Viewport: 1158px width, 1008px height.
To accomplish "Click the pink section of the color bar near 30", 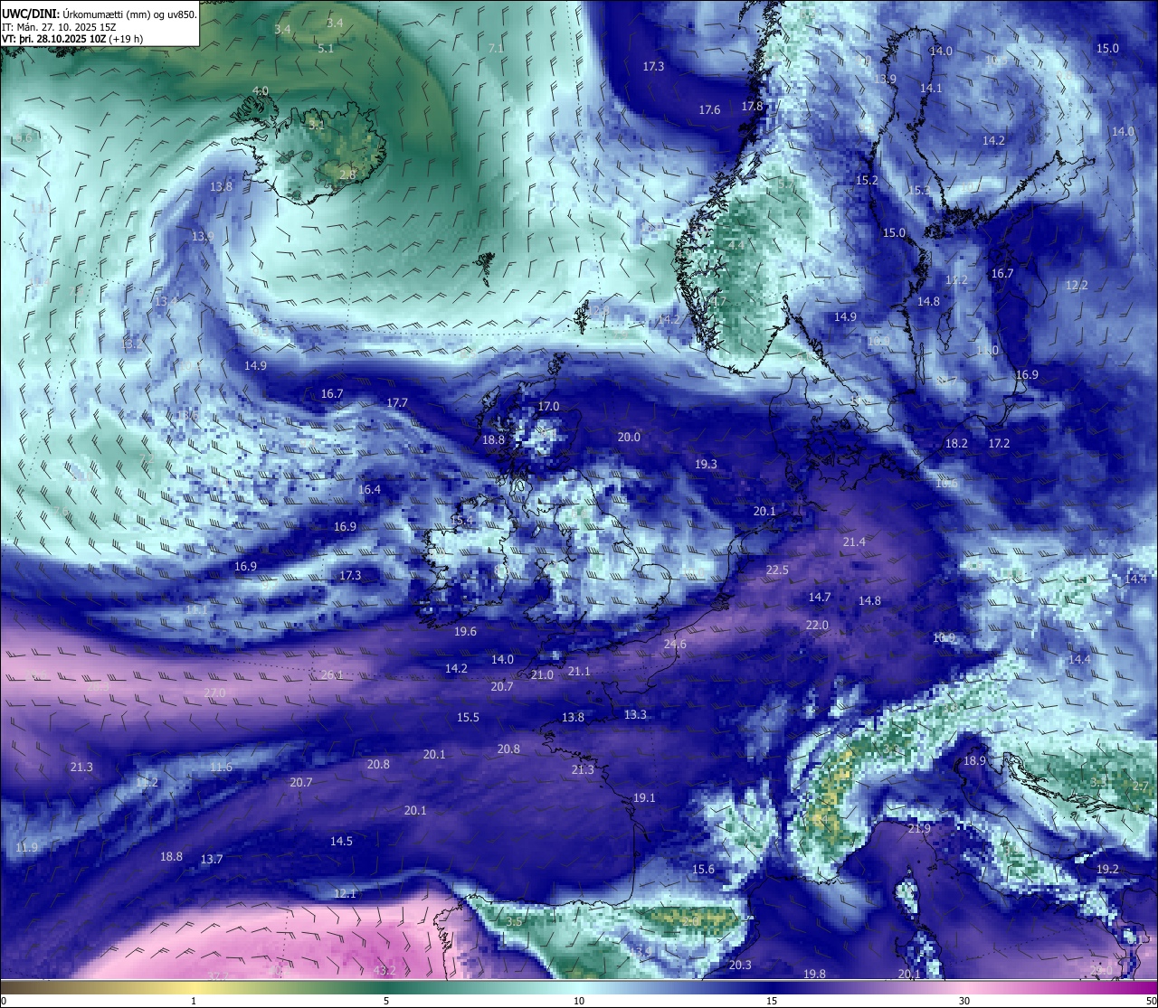I will click(x=964, y=987).
